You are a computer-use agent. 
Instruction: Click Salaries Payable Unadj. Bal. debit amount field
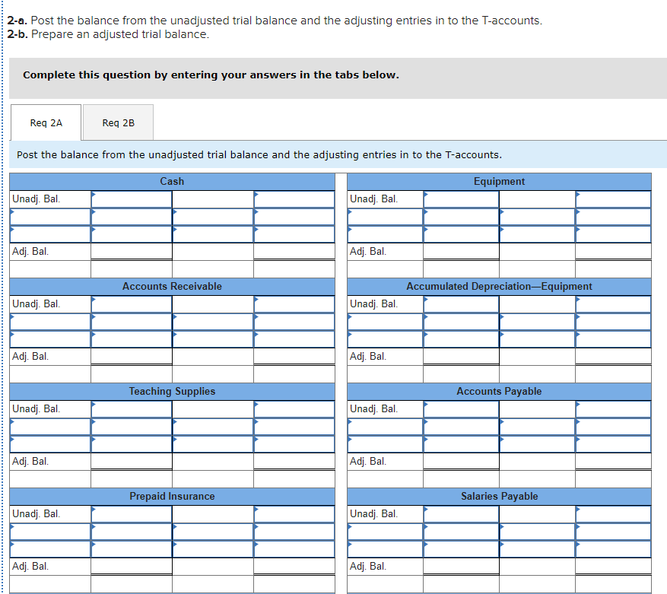pyautogui.click(x=461, y=514)
